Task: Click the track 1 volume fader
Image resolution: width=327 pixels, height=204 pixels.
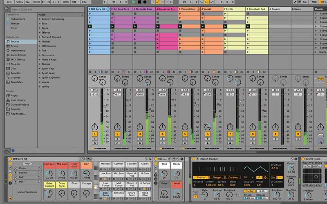Action: (105, 106)
